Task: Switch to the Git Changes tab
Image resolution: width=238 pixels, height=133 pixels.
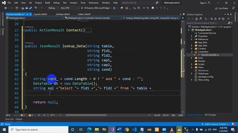Action: pyautogui.click(x=210, y=115)
